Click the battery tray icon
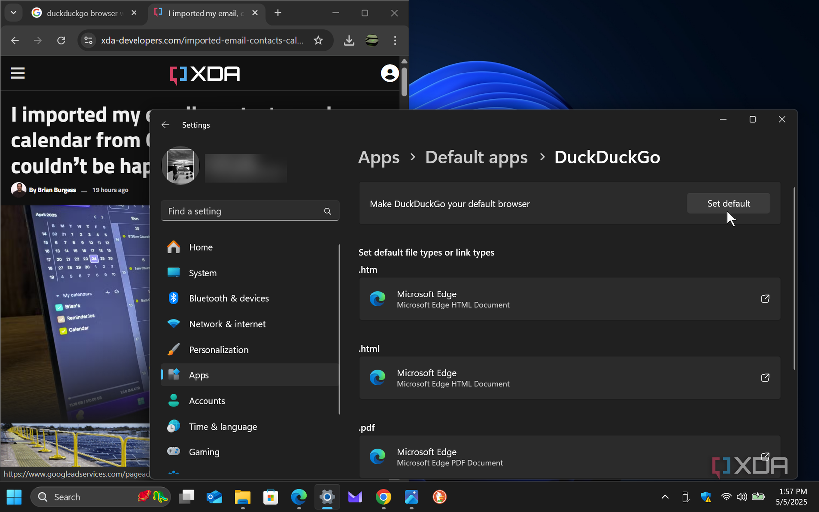This screenshot has height=512, width=819. (x=758, y=497)
